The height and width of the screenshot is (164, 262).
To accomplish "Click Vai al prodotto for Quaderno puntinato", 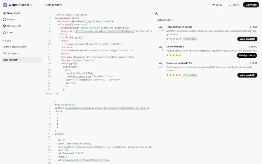I will coord(247,75).
